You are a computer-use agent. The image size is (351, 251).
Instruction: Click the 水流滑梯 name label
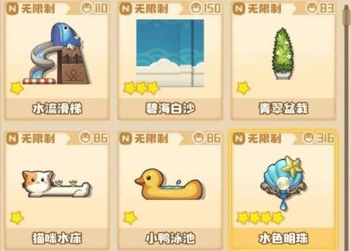pyautogui.click(x=57, y=109)
